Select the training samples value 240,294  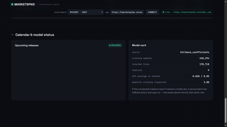click(204, 58)
